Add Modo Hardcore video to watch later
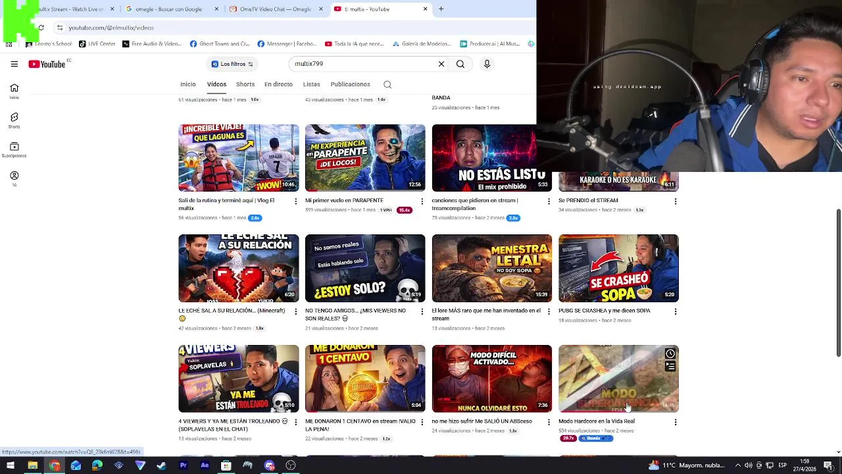Screen dimensions: 842x474 (x=670, y=354)
